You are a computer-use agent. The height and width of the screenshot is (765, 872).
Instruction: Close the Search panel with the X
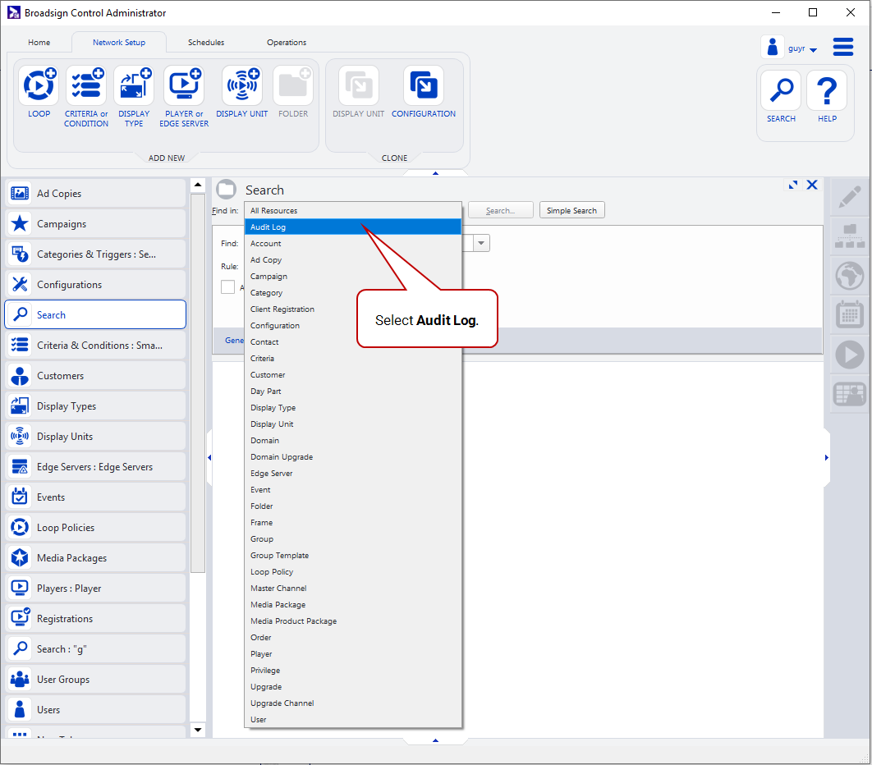click(x=812, y=185)
